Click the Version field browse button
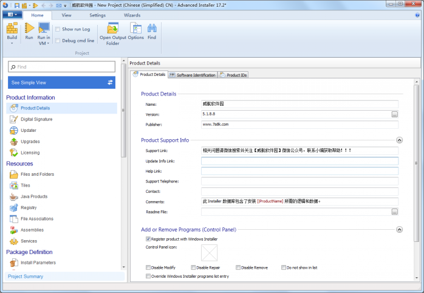The width and height of the screenshot is (424, 293). click(394, 114)
